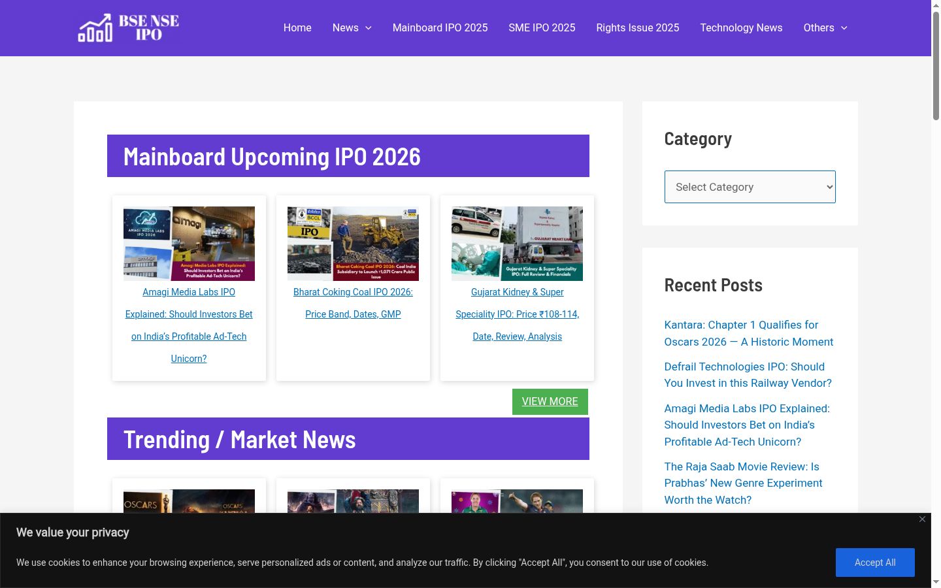
Task: Expand the News submenu chevron
Action: (369, 28)
